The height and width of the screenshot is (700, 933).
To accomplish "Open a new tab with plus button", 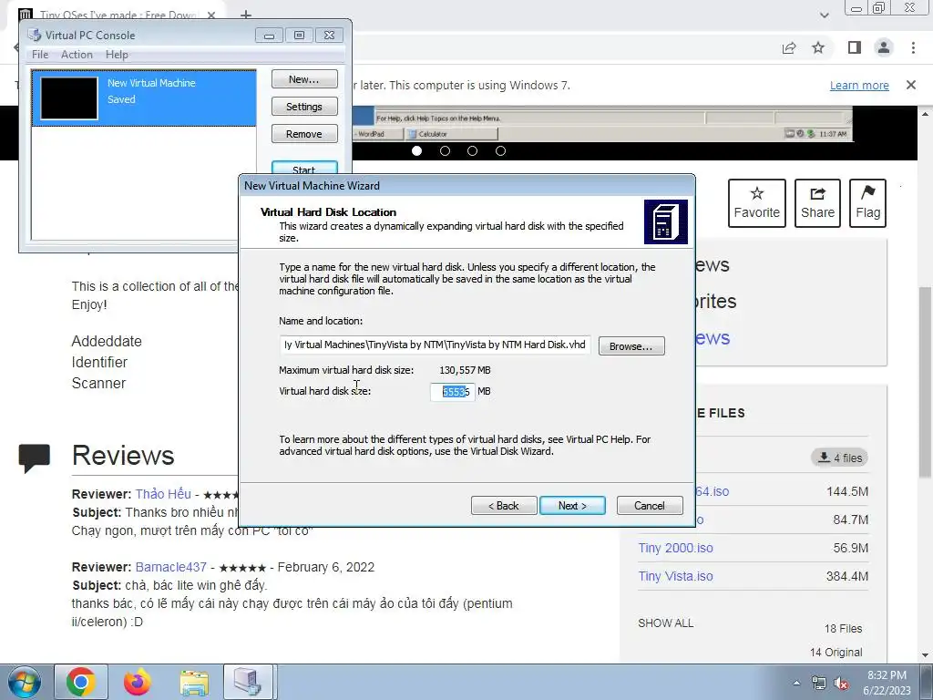I will (246, 15).
